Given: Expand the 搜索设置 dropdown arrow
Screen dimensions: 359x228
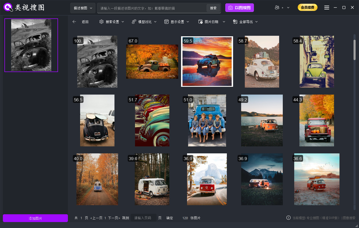Looking at the screenshot, I should [123, 22].
